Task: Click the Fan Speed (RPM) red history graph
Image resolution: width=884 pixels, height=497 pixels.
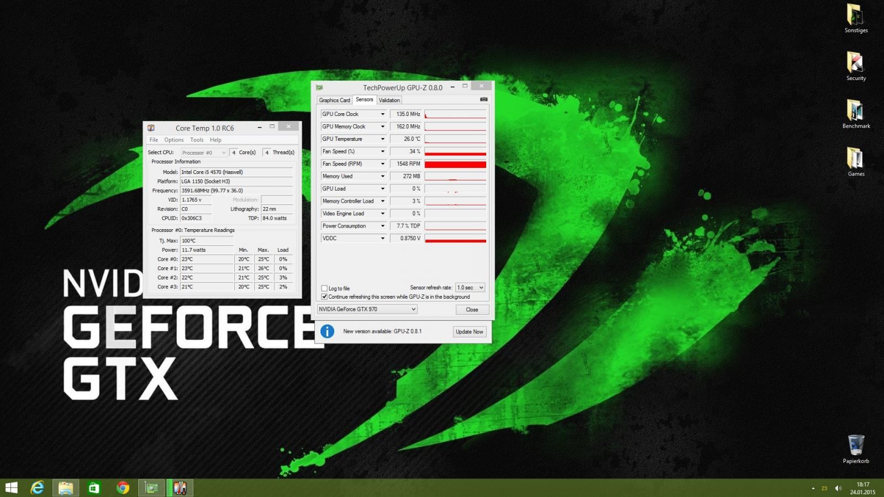Action: [x=455, y=163]
